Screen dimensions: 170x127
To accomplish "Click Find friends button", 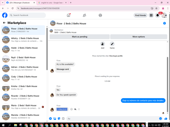I will point(140,15).
